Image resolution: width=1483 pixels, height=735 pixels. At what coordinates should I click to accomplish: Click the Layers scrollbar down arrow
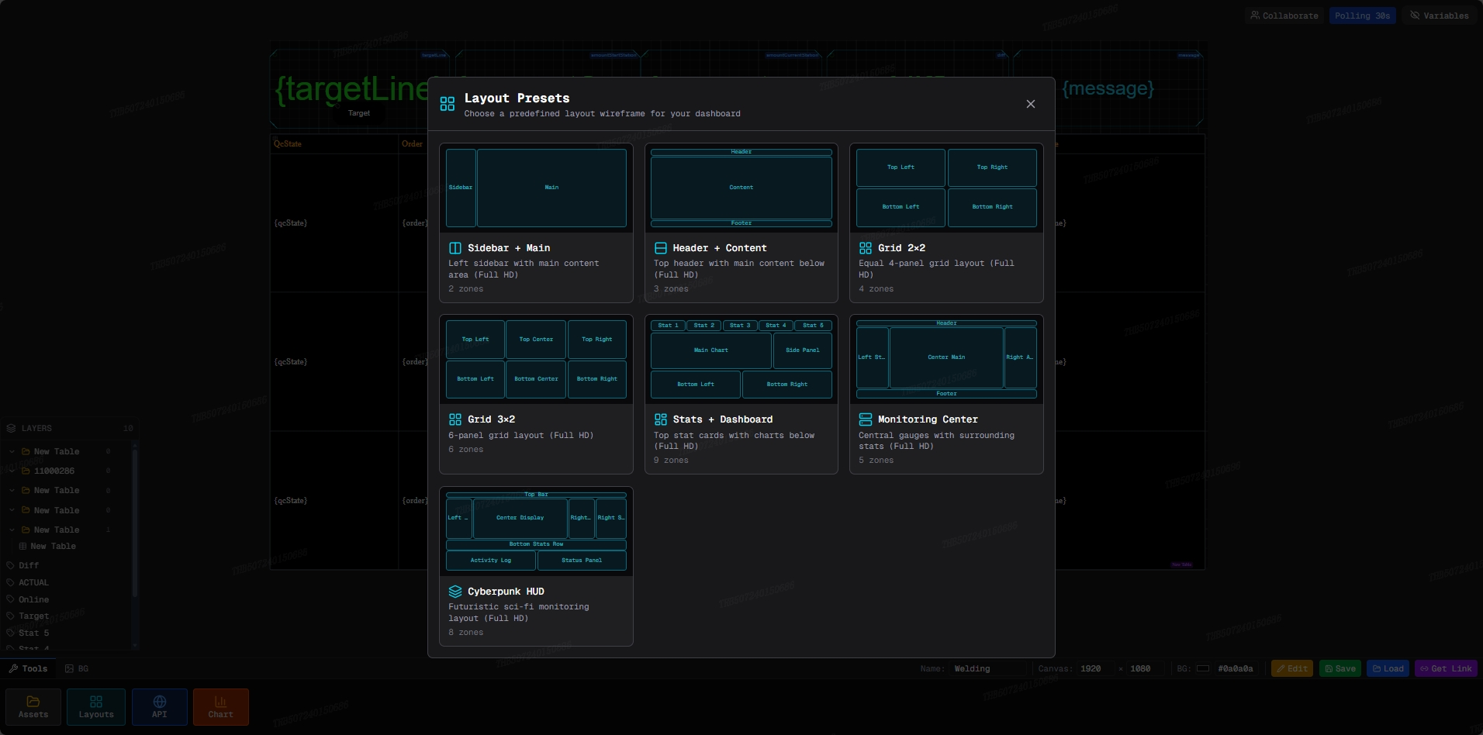pyautogui.click(x=135, y=645)
